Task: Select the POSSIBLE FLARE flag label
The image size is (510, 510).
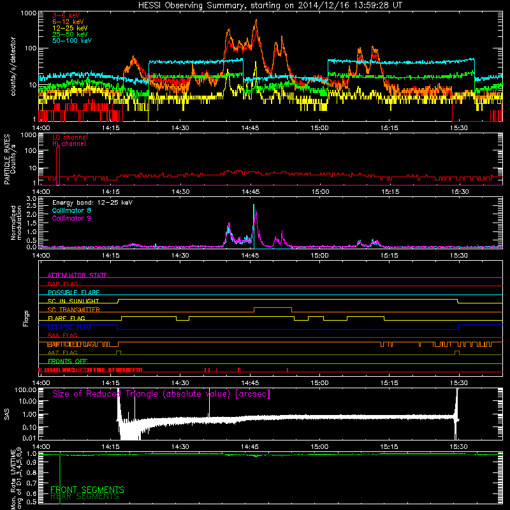Action: (73, 293)
